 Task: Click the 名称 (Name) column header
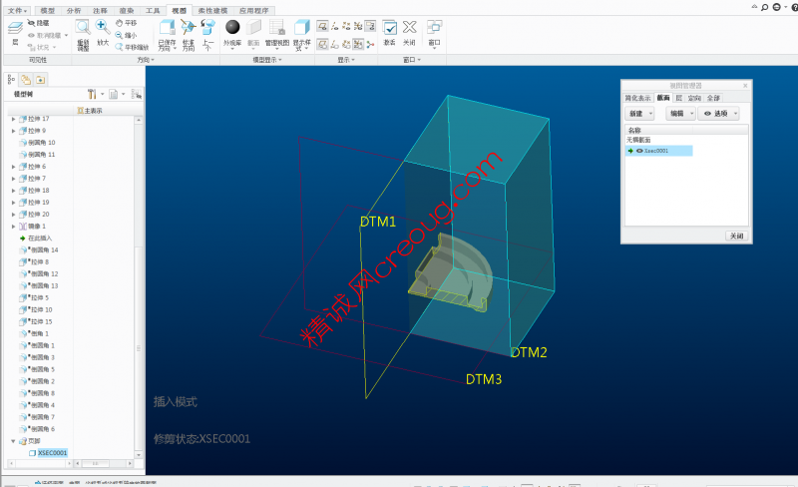658,130
